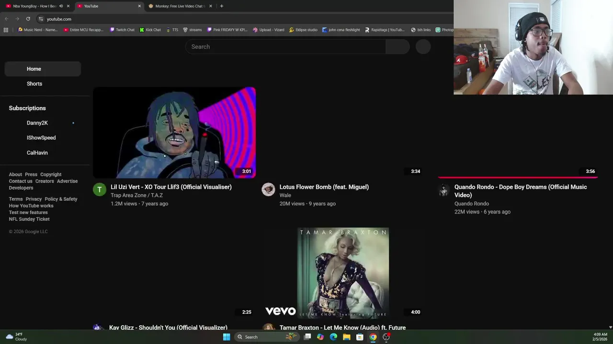This screenshot has width=613, height=344.
Task: Open File Explorer from the taskbar
Action: click(346, 337)
